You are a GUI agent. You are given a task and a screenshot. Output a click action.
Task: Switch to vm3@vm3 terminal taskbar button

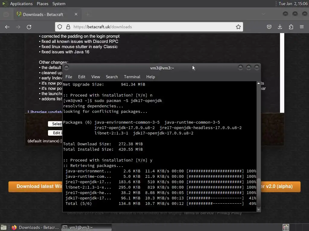coord(86,227)
